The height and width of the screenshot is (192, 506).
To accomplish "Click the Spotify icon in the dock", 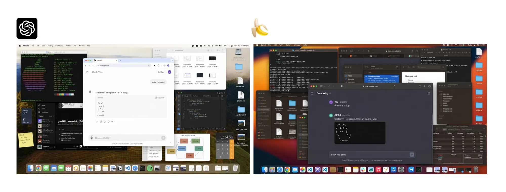I will 150,168.
